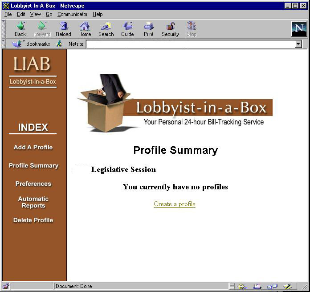
Task: Click the Lobbyist-in-a-Box banner image
Action: pyautogui.click(x=175, y=103)
